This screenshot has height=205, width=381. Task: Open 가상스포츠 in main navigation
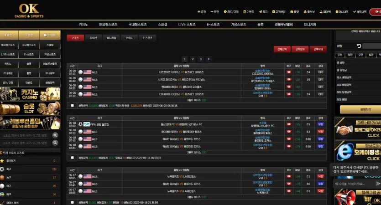(238, 25)
